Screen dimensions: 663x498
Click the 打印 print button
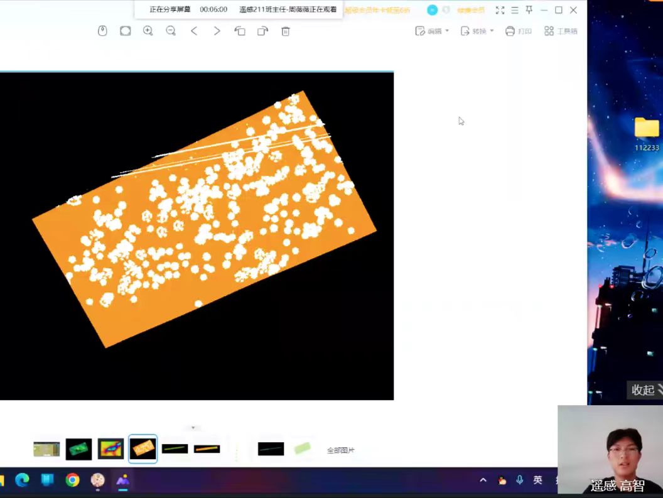[519, 31]
